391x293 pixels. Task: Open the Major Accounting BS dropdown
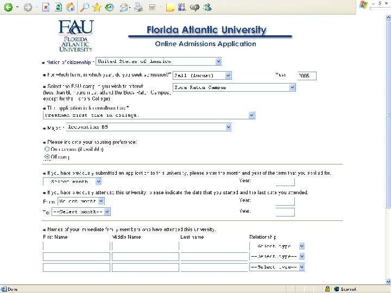pyautogui.click(x=149, y=127)
